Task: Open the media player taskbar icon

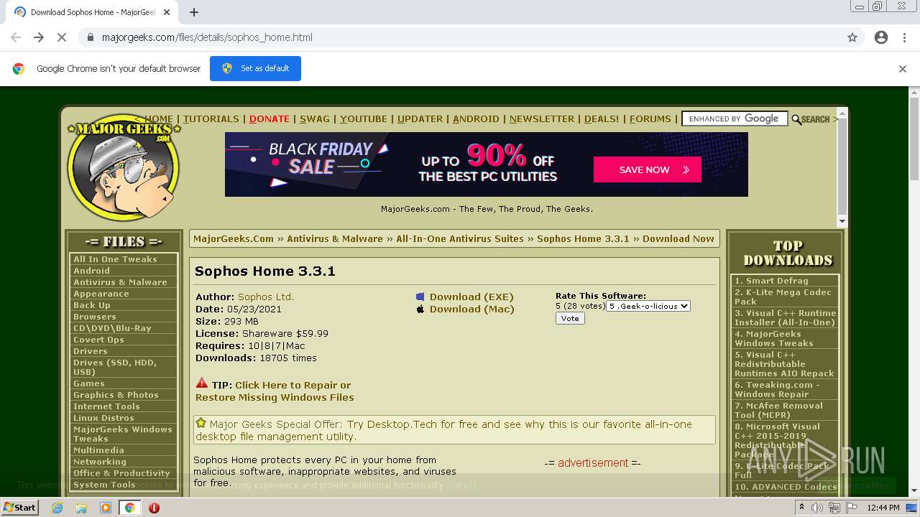Action: (x=106, y=508)
